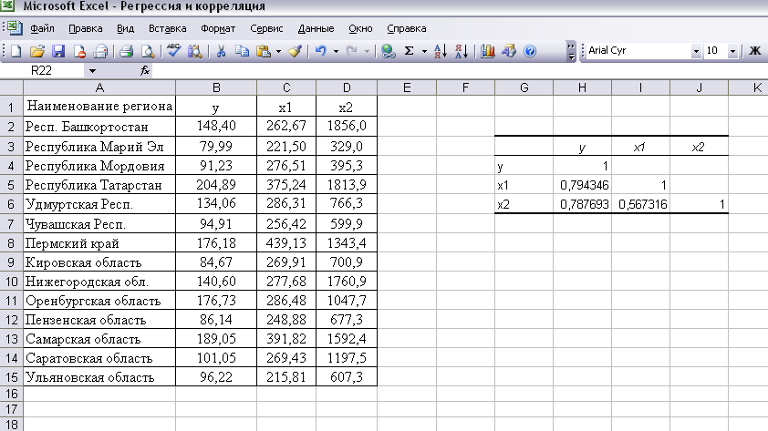This screenshot has height=431, width=768.
Task: Select row 5 header
Action: coord(11,185)
